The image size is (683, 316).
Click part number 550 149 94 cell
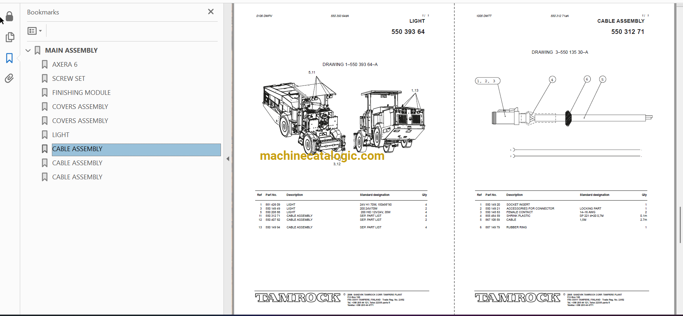coord(273,227)
